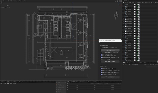Screen dimensions: 158x93
Task: Click the Attribute Manager filter icon
Action: coord(152,65)
